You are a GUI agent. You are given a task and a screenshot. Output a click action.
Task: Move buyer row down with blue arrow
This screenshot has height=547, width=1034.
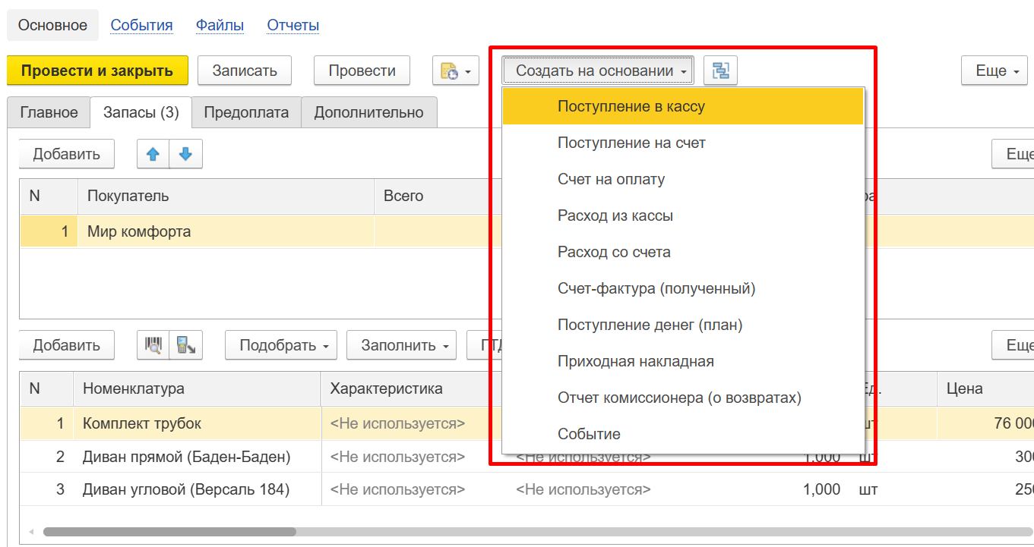185,154
